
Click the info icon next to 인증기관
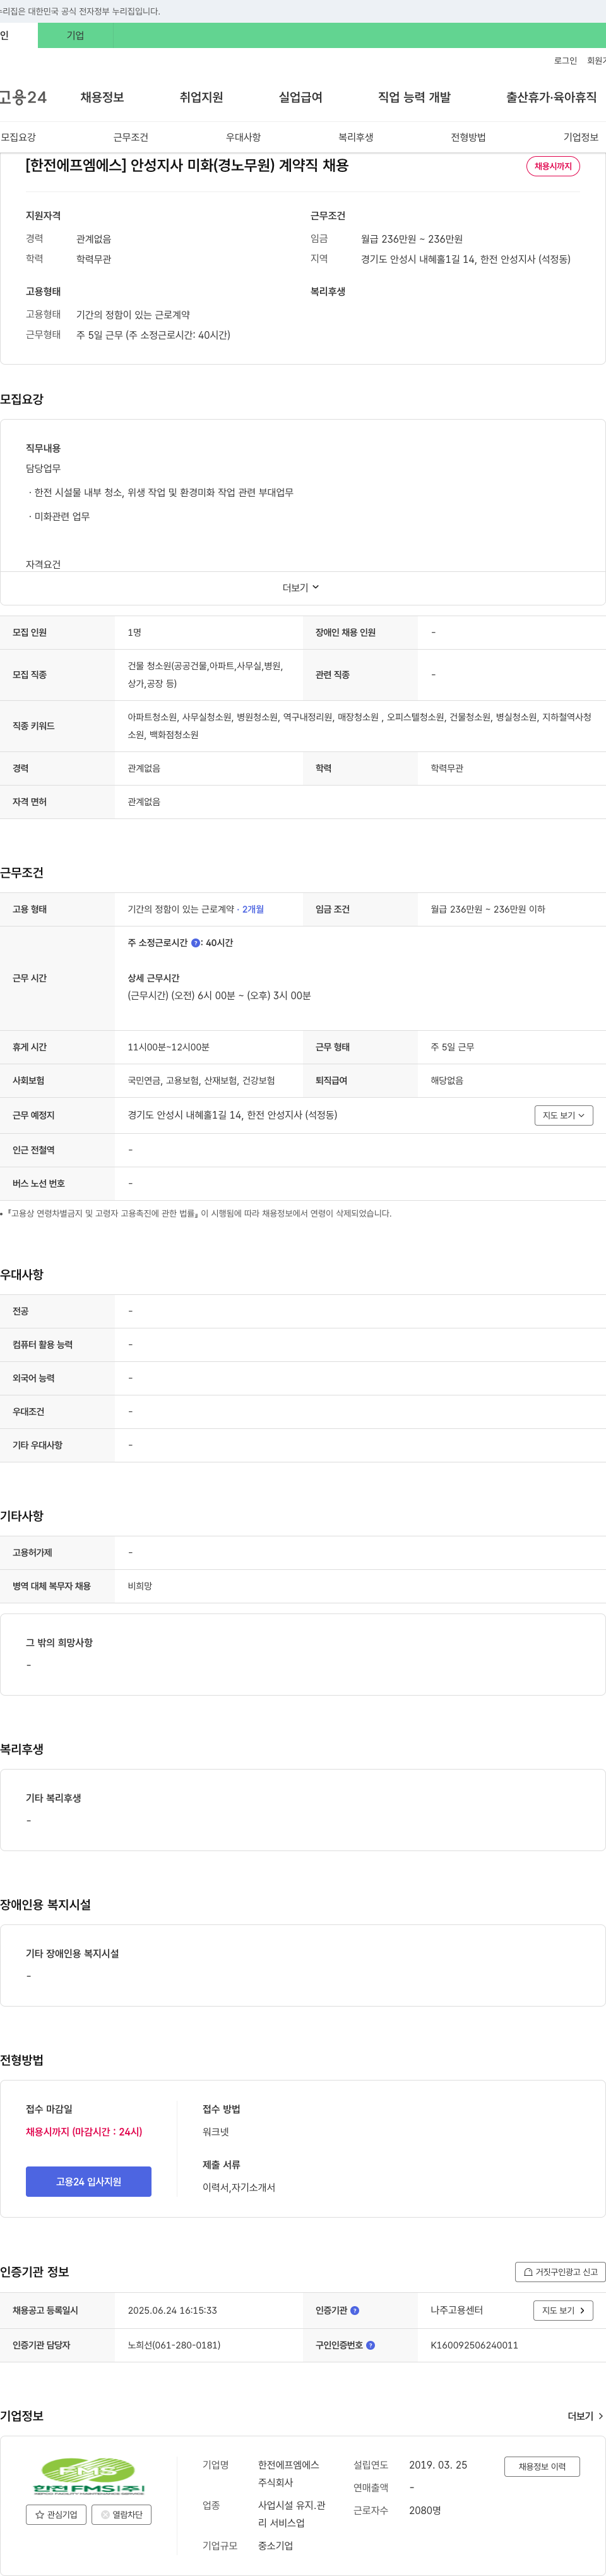[x=354, y=2310]
